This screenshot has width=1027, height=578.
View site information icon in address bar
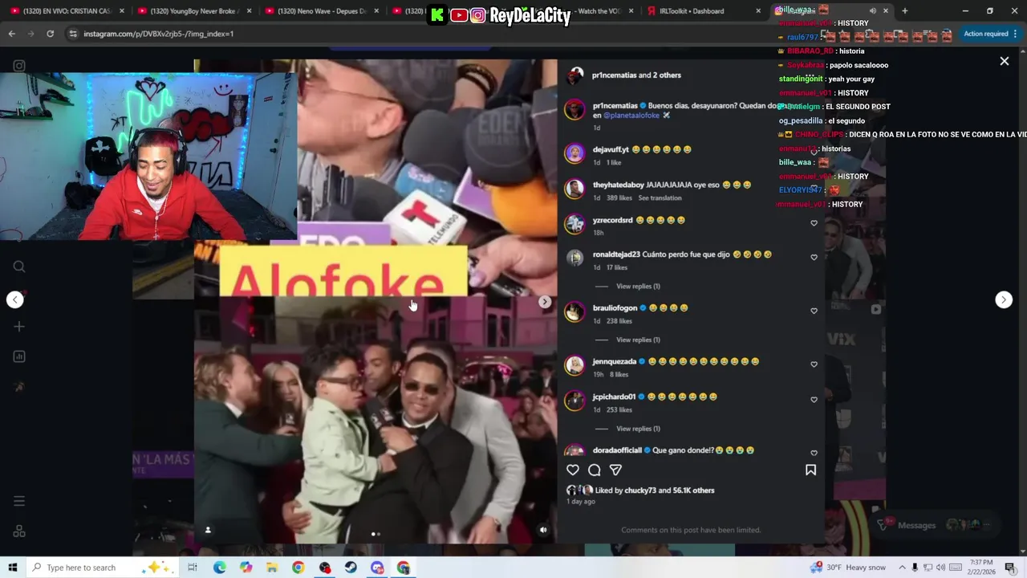tap(73, 34)
